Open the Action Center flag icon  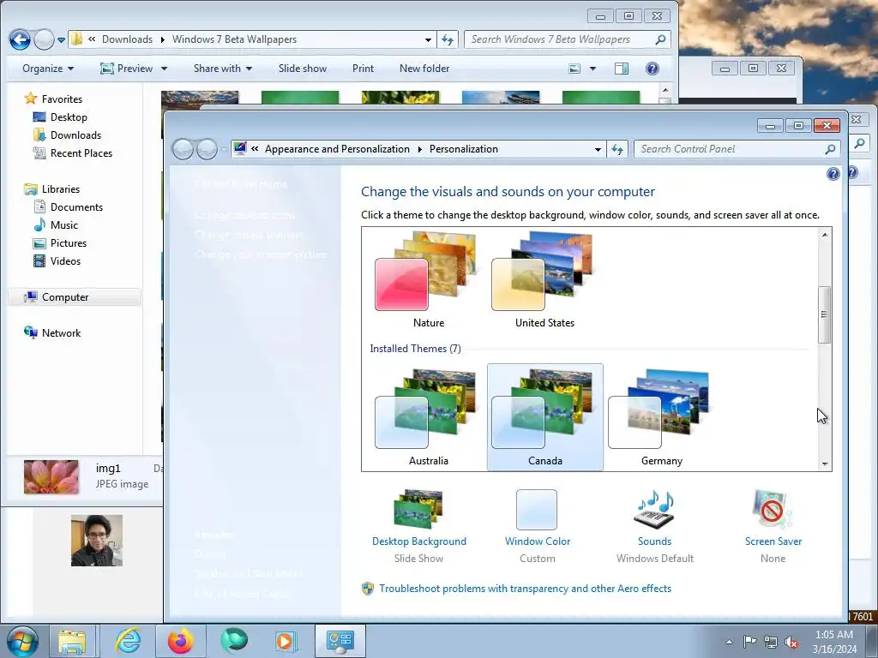pos(749,642)
